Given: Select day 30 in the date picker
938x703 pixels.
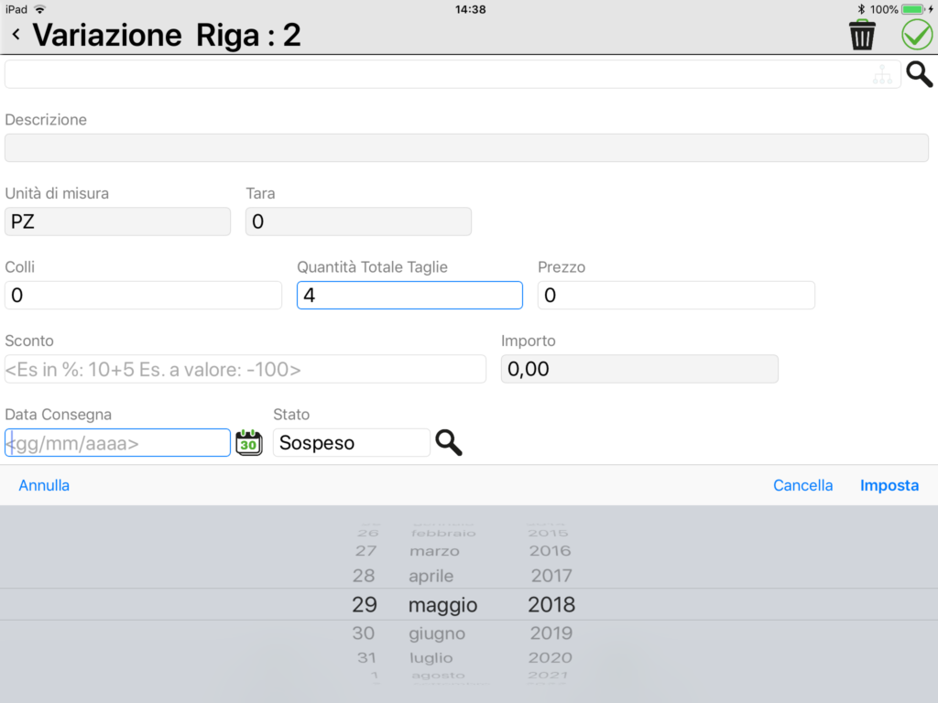Looking at the screenshot, I should 363,633.
